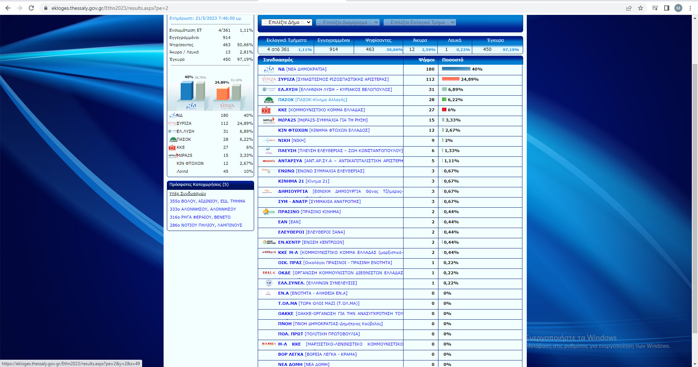The width and height of the screenshot is (698, 367).
Task: Click the browser address bar URL
Action: pos(110,8)
